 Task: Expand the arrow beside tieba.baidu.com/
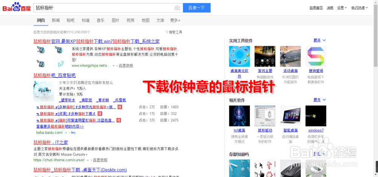[66, 133]
